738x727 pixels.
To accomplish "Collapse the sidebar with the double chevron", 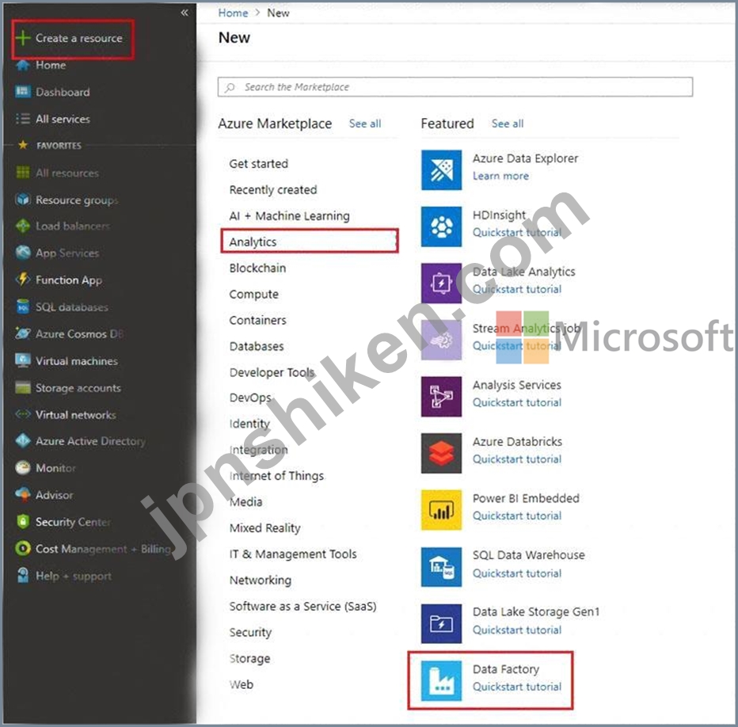I will [184, 13].
